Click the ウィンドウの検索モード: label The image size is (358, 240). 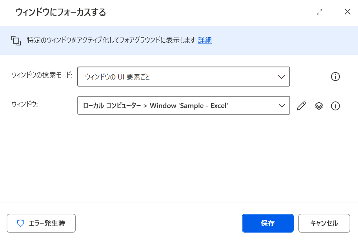[42, 75]
